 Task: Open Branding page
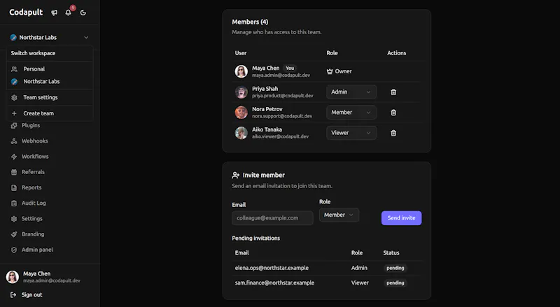(33, 234)
